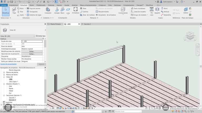Select the structural Losa tool

pyautogui.click(x=68, y=10)
